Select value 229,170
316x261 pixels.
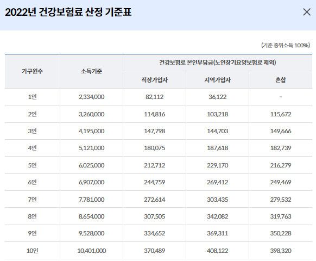(x=217, y=165)
